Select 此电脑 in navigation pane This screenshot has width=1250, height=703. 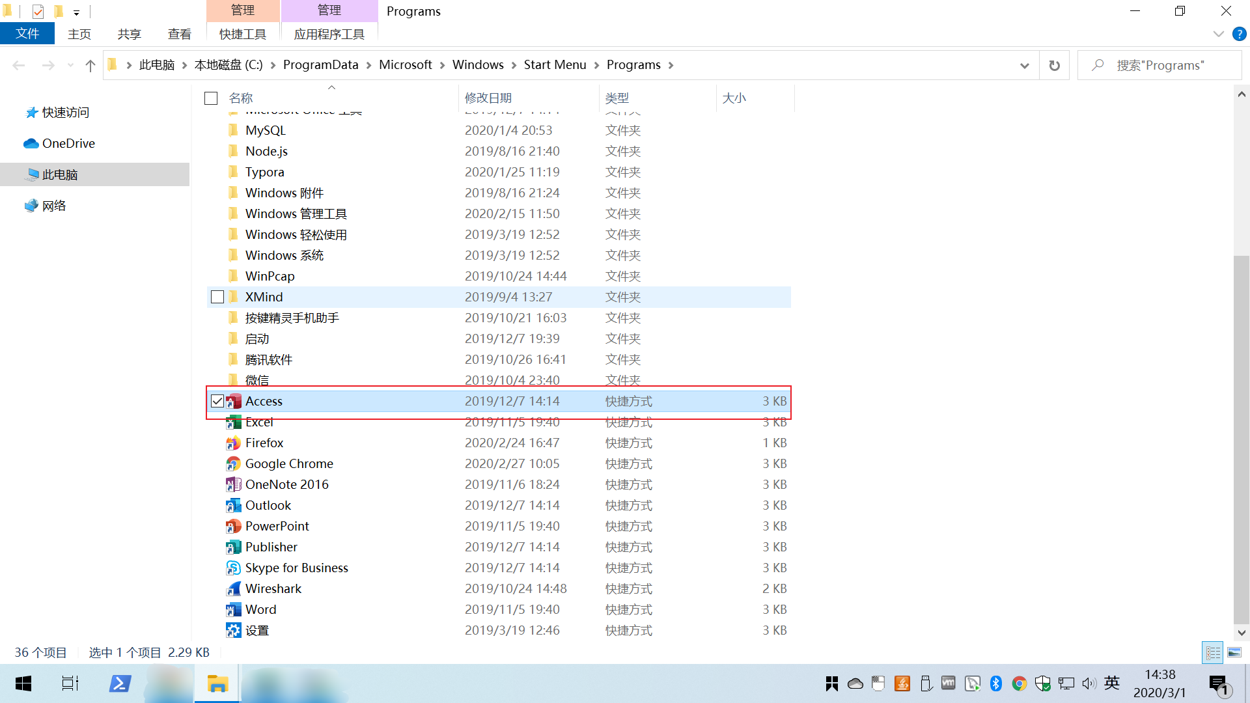pos(95,174)
